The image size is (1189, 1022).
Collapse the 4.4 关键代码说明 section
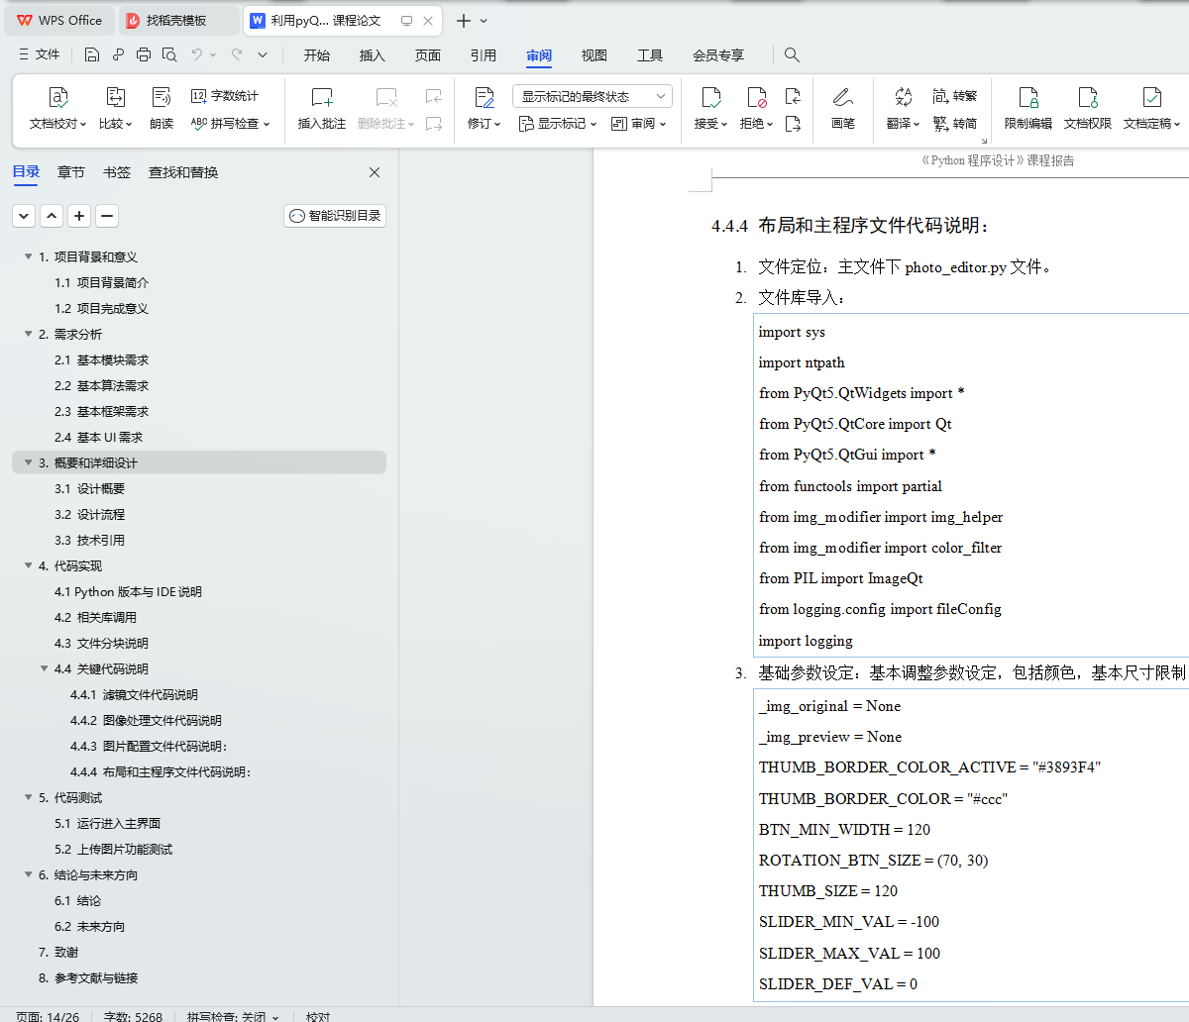click(x=44, y=668)
